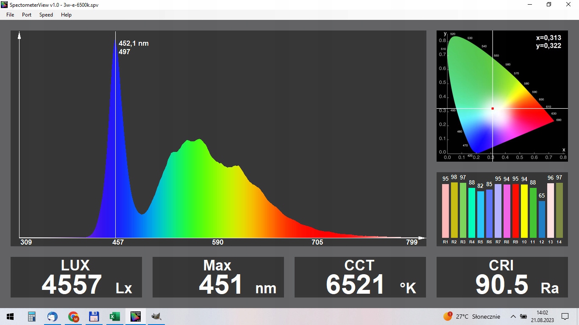
Task: Click the 497 intensity value at cursor
Action: (124, 52)
